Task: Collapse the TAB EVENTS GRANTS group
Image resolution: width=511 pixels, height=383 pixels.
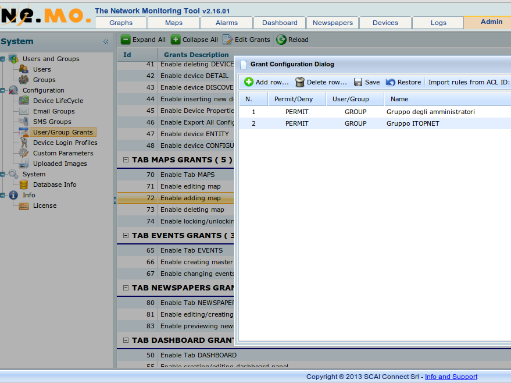Action: pos(126,236)
